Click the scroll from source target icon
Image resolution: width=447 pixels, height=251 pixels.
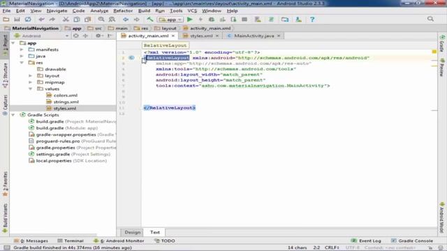(x=76, y=36)
